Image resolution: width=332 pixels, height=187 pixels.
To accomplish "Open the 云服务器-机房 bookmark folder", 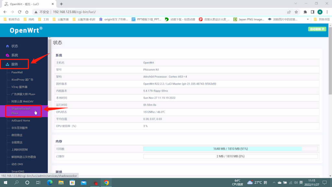I will click(x=84, y=19).
